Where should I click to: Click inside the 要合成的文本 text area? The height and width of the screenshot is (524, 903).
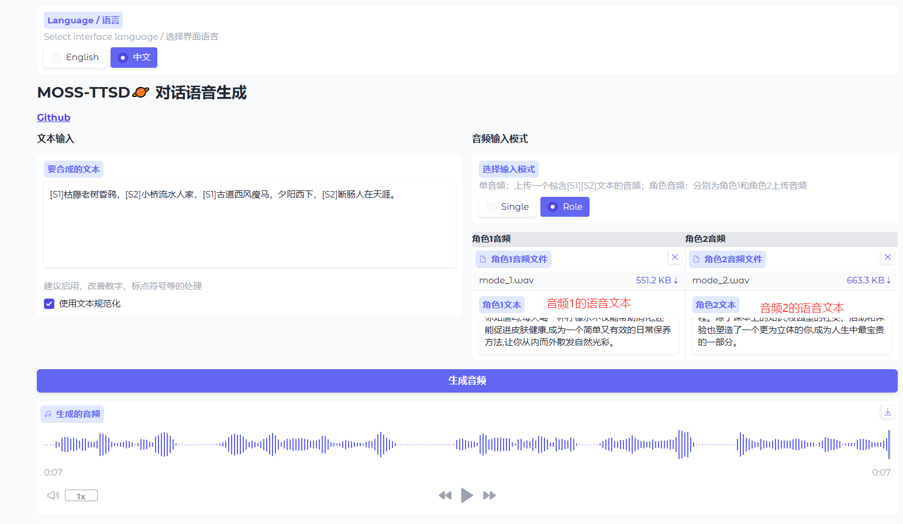(x=250, y=225)
